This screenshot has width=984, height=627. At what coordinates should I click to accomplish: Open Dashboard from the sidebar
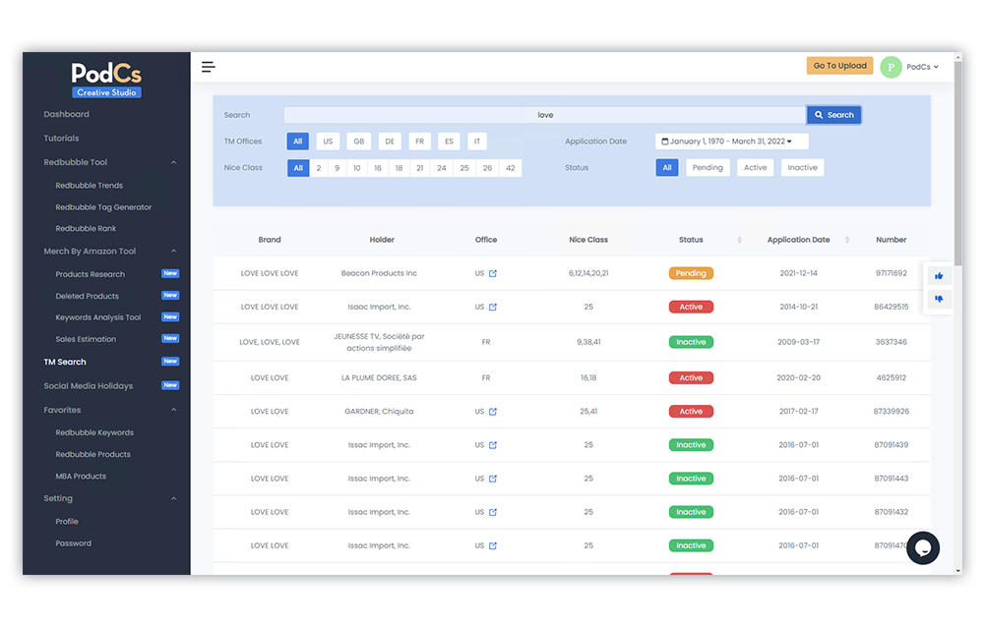pos(67,114)
